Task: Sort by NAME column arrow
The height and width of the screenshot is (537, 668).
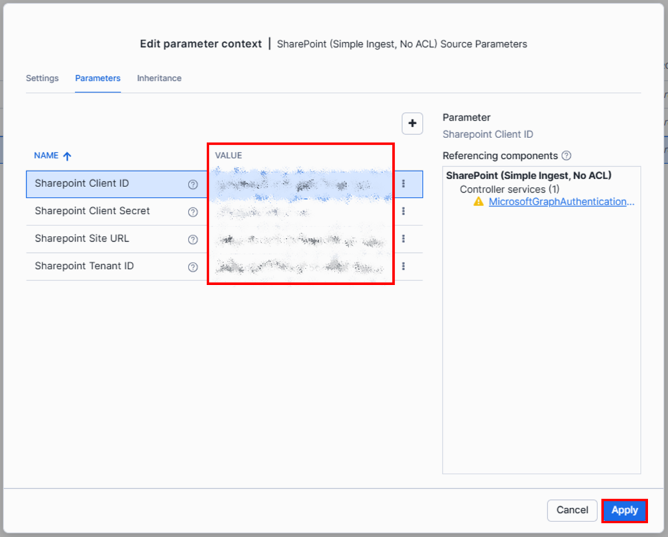Action: tap(67, 156)
